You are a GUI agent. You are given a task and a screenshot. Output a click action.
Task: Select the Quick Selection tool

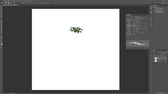pyautogui.click(x=1, y=12)
